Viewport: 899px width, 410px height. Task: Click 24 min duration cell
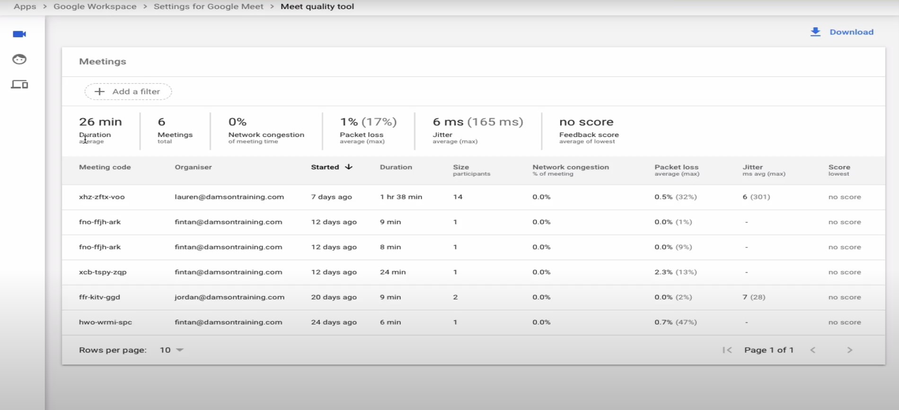(x=393, y=272)
